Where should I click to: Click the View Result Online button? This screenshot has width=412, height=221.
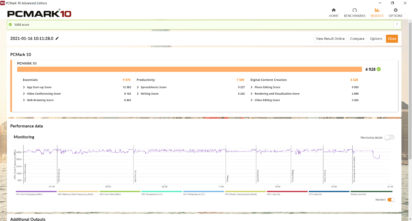(330, 39)
